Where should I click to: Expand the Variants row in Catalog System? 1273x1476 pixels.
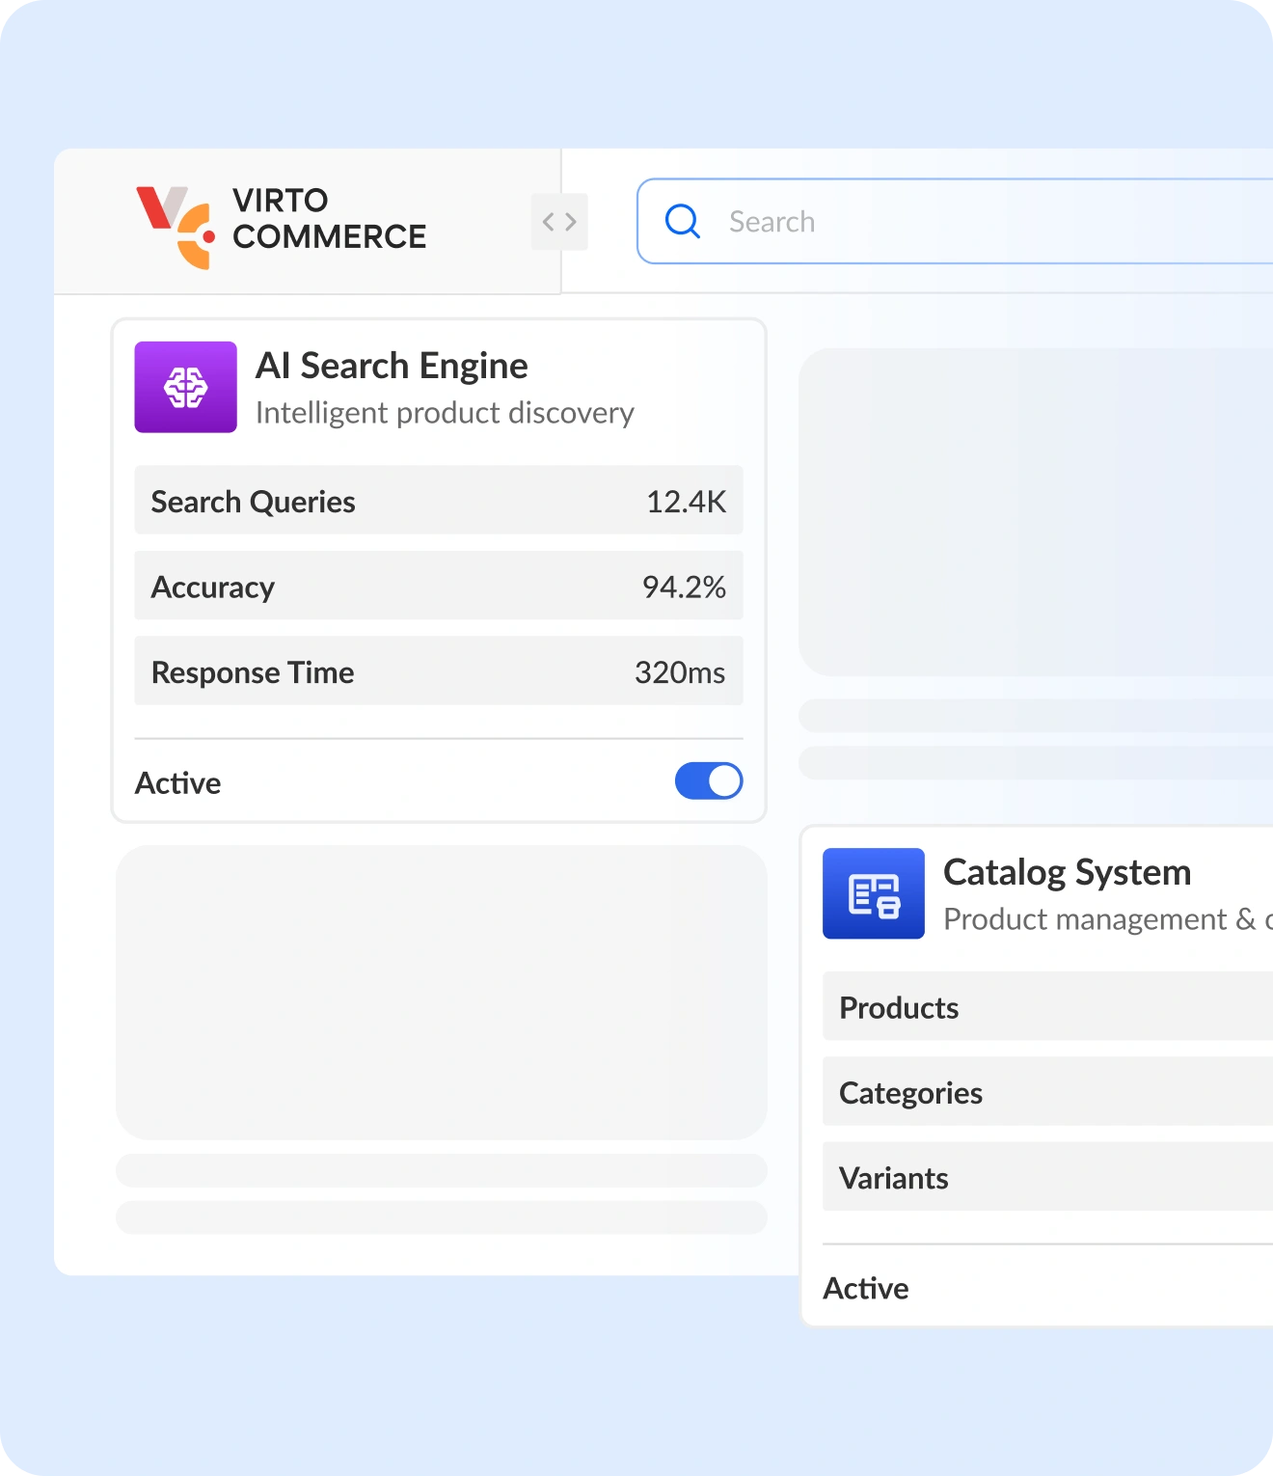[1045, 1176]
